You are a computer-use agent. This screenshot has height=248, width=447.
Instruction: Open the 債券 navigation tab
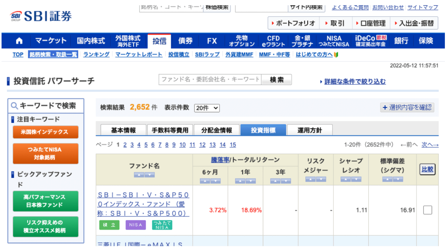(x=185, y=41)
